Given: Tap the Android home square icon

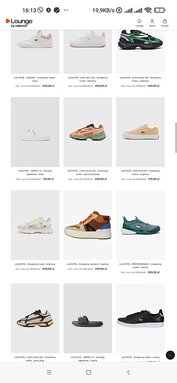Looking at the screenshot, I should tap(88, 372).
